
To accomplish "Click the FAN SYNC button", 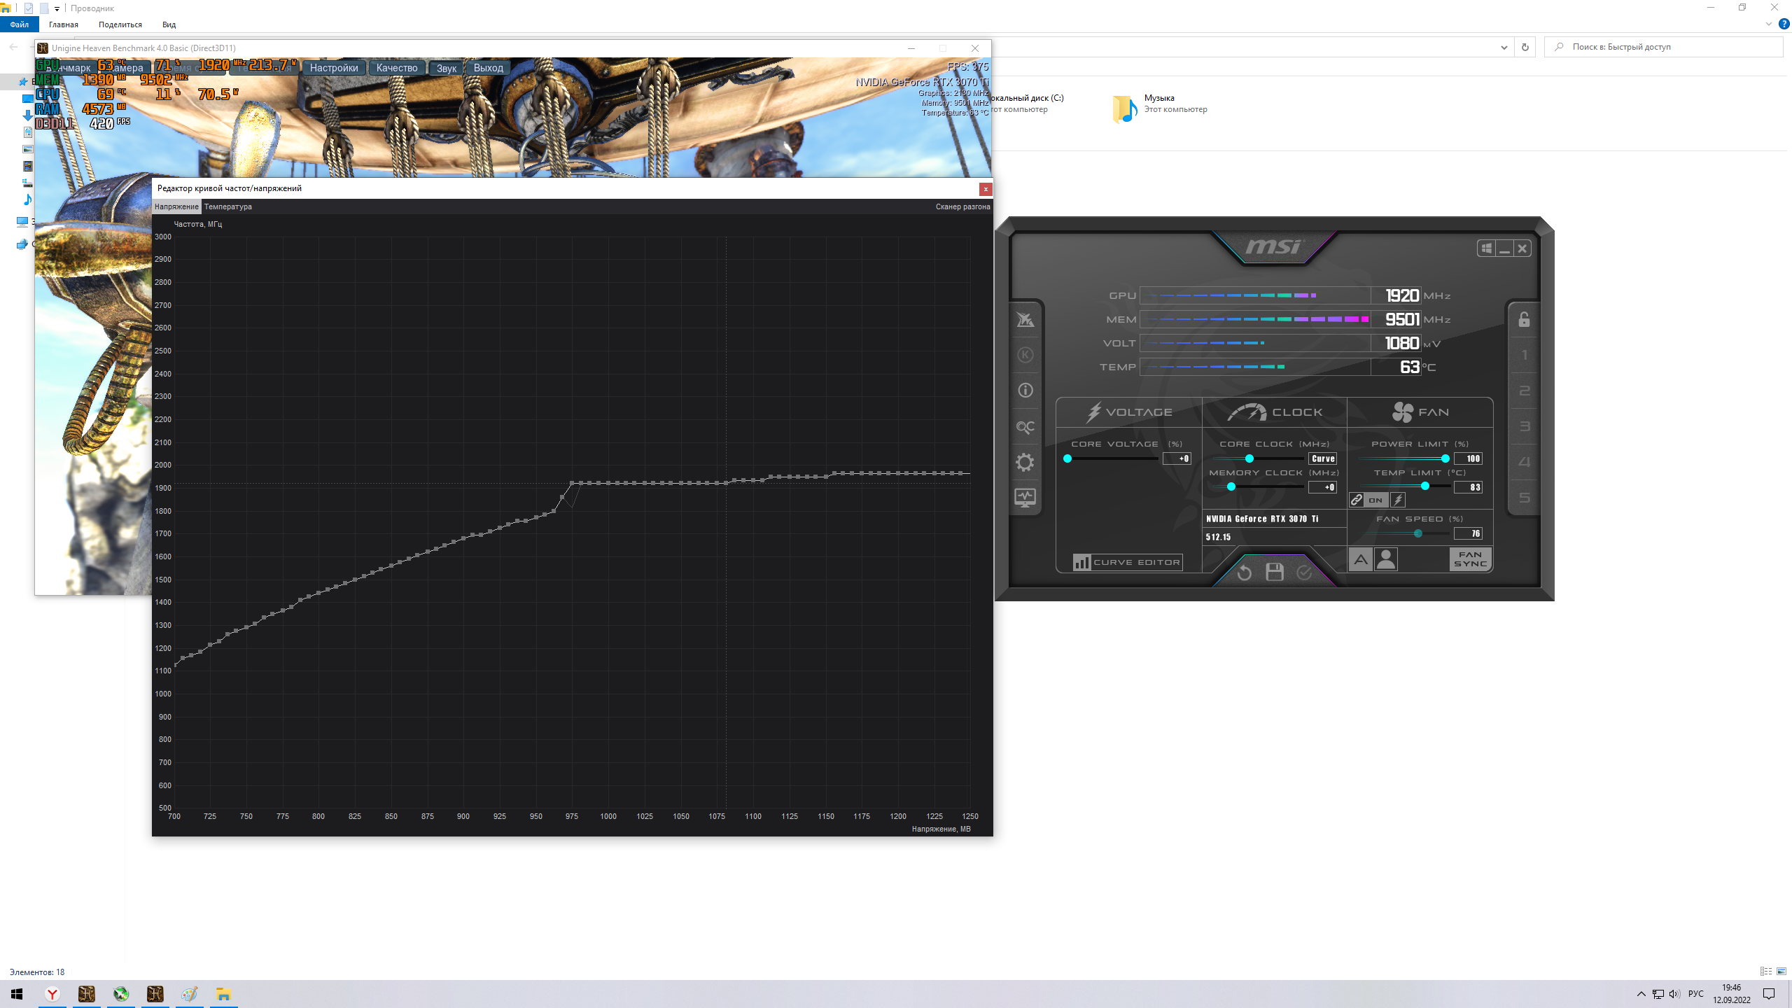I will (x=1470, y=559).
